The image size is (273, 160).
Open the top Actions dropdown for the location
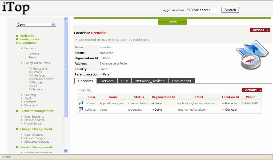[x=260, y=30]
